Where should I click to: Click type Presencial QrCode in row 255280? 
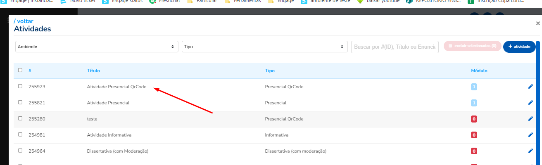(x=284, y=119)
